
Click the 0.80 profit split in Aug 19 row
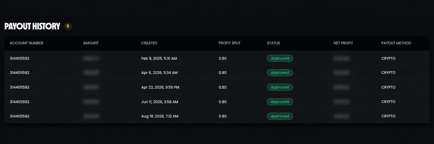[x=223, y=116]
